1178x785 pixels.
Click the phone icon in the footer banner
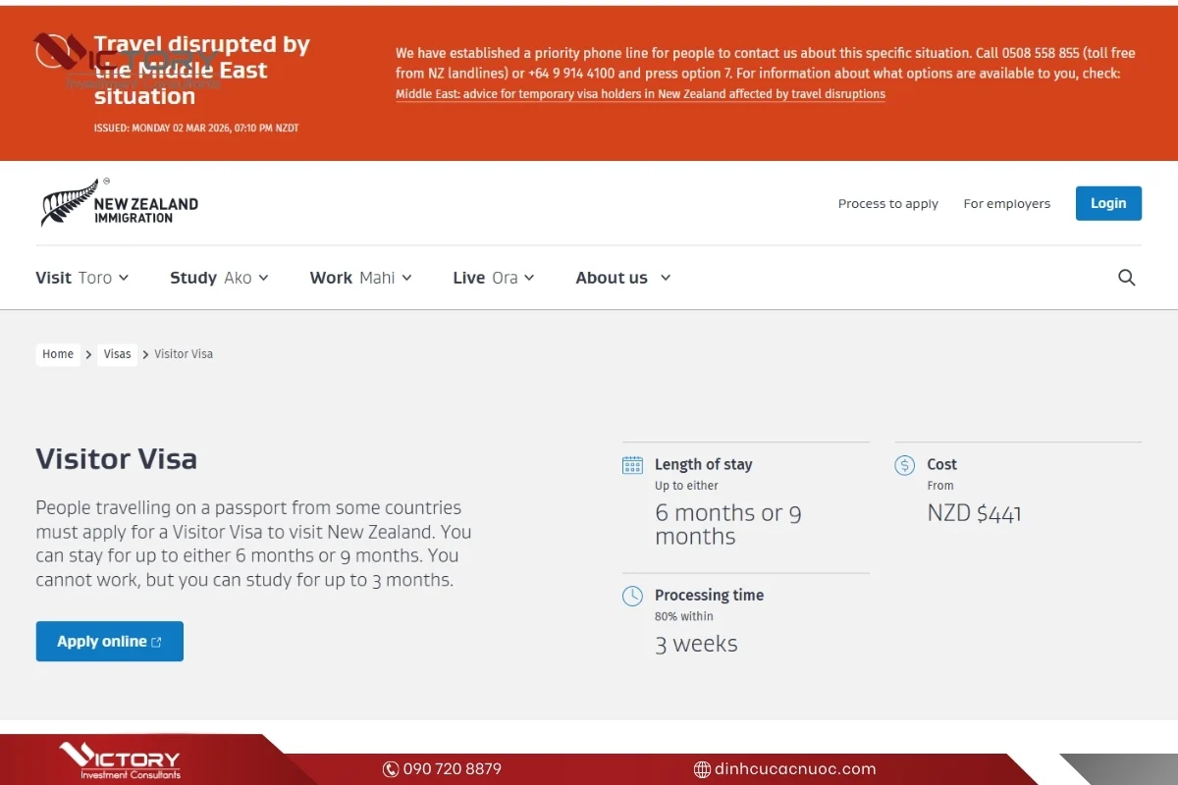click(x=391, y=769)
